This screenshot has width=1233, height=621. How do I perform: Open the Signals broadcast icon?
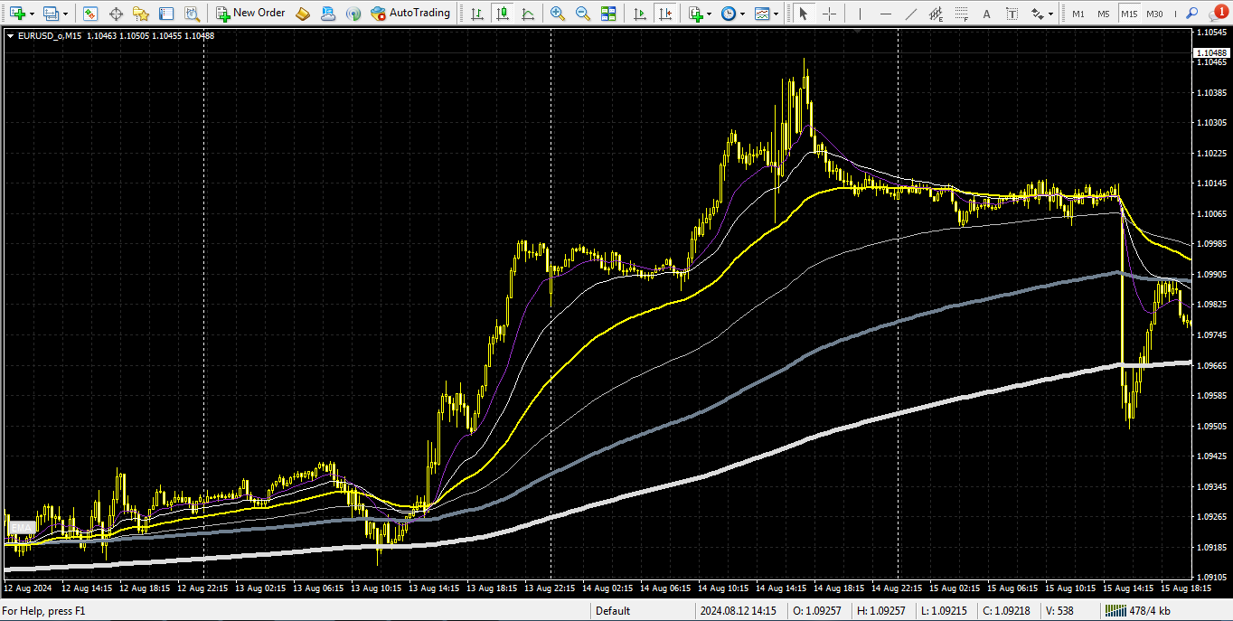[x=353, y=14]
